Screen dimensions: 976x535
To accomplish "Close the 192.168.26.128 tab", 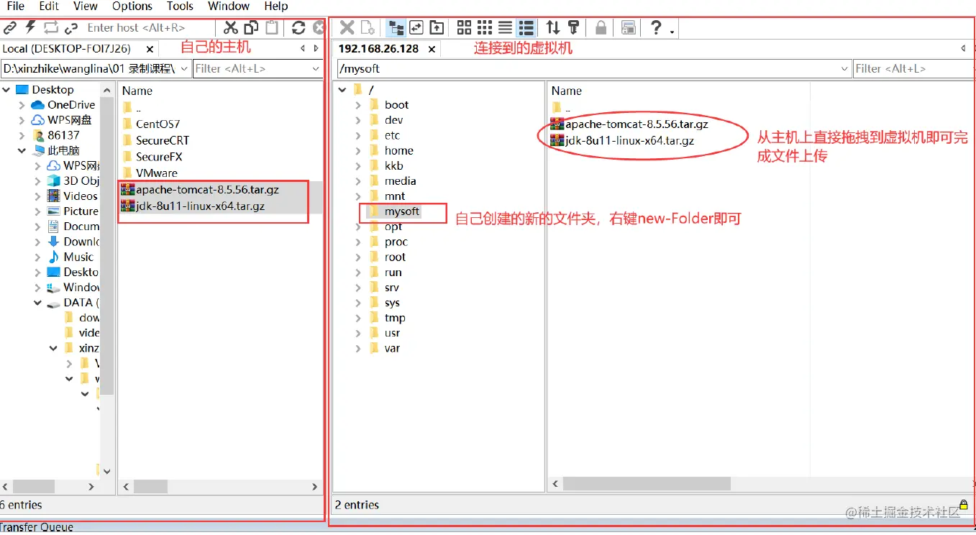I will [x=432, y=49].
